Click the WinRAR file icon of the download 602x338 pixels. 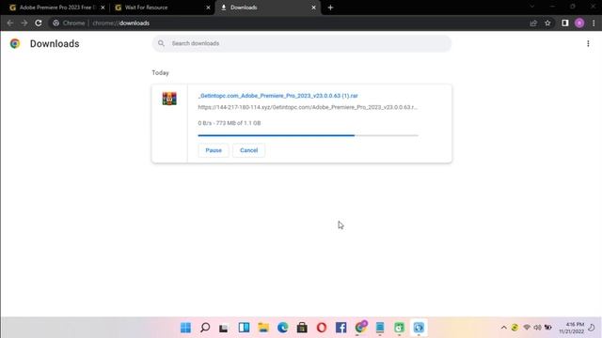[169, 99]
